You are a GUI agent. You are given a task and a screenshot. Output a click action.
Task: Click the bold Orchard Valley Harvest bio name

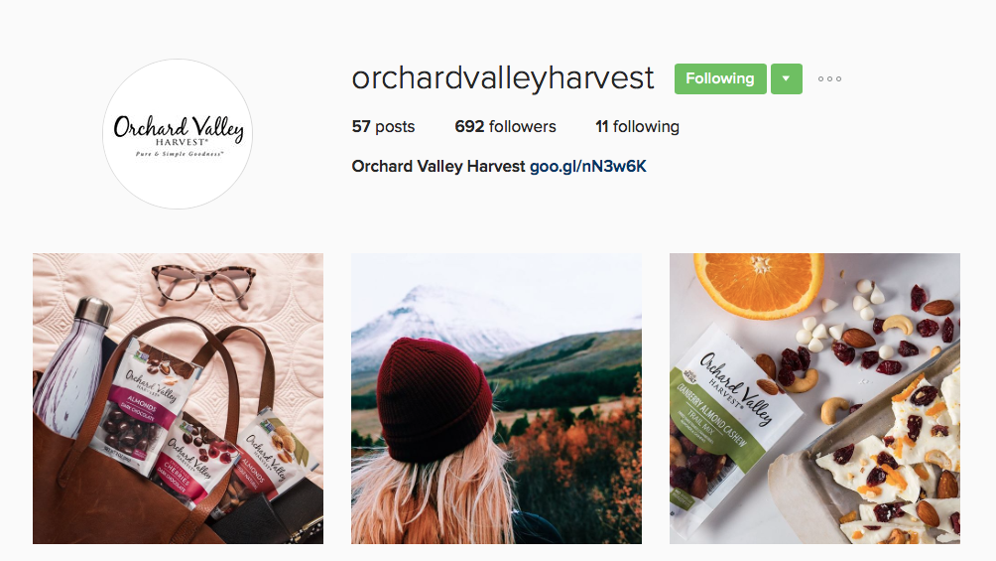click(438, 166)
